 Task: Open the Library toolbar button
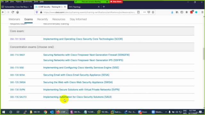pos(177,12)
